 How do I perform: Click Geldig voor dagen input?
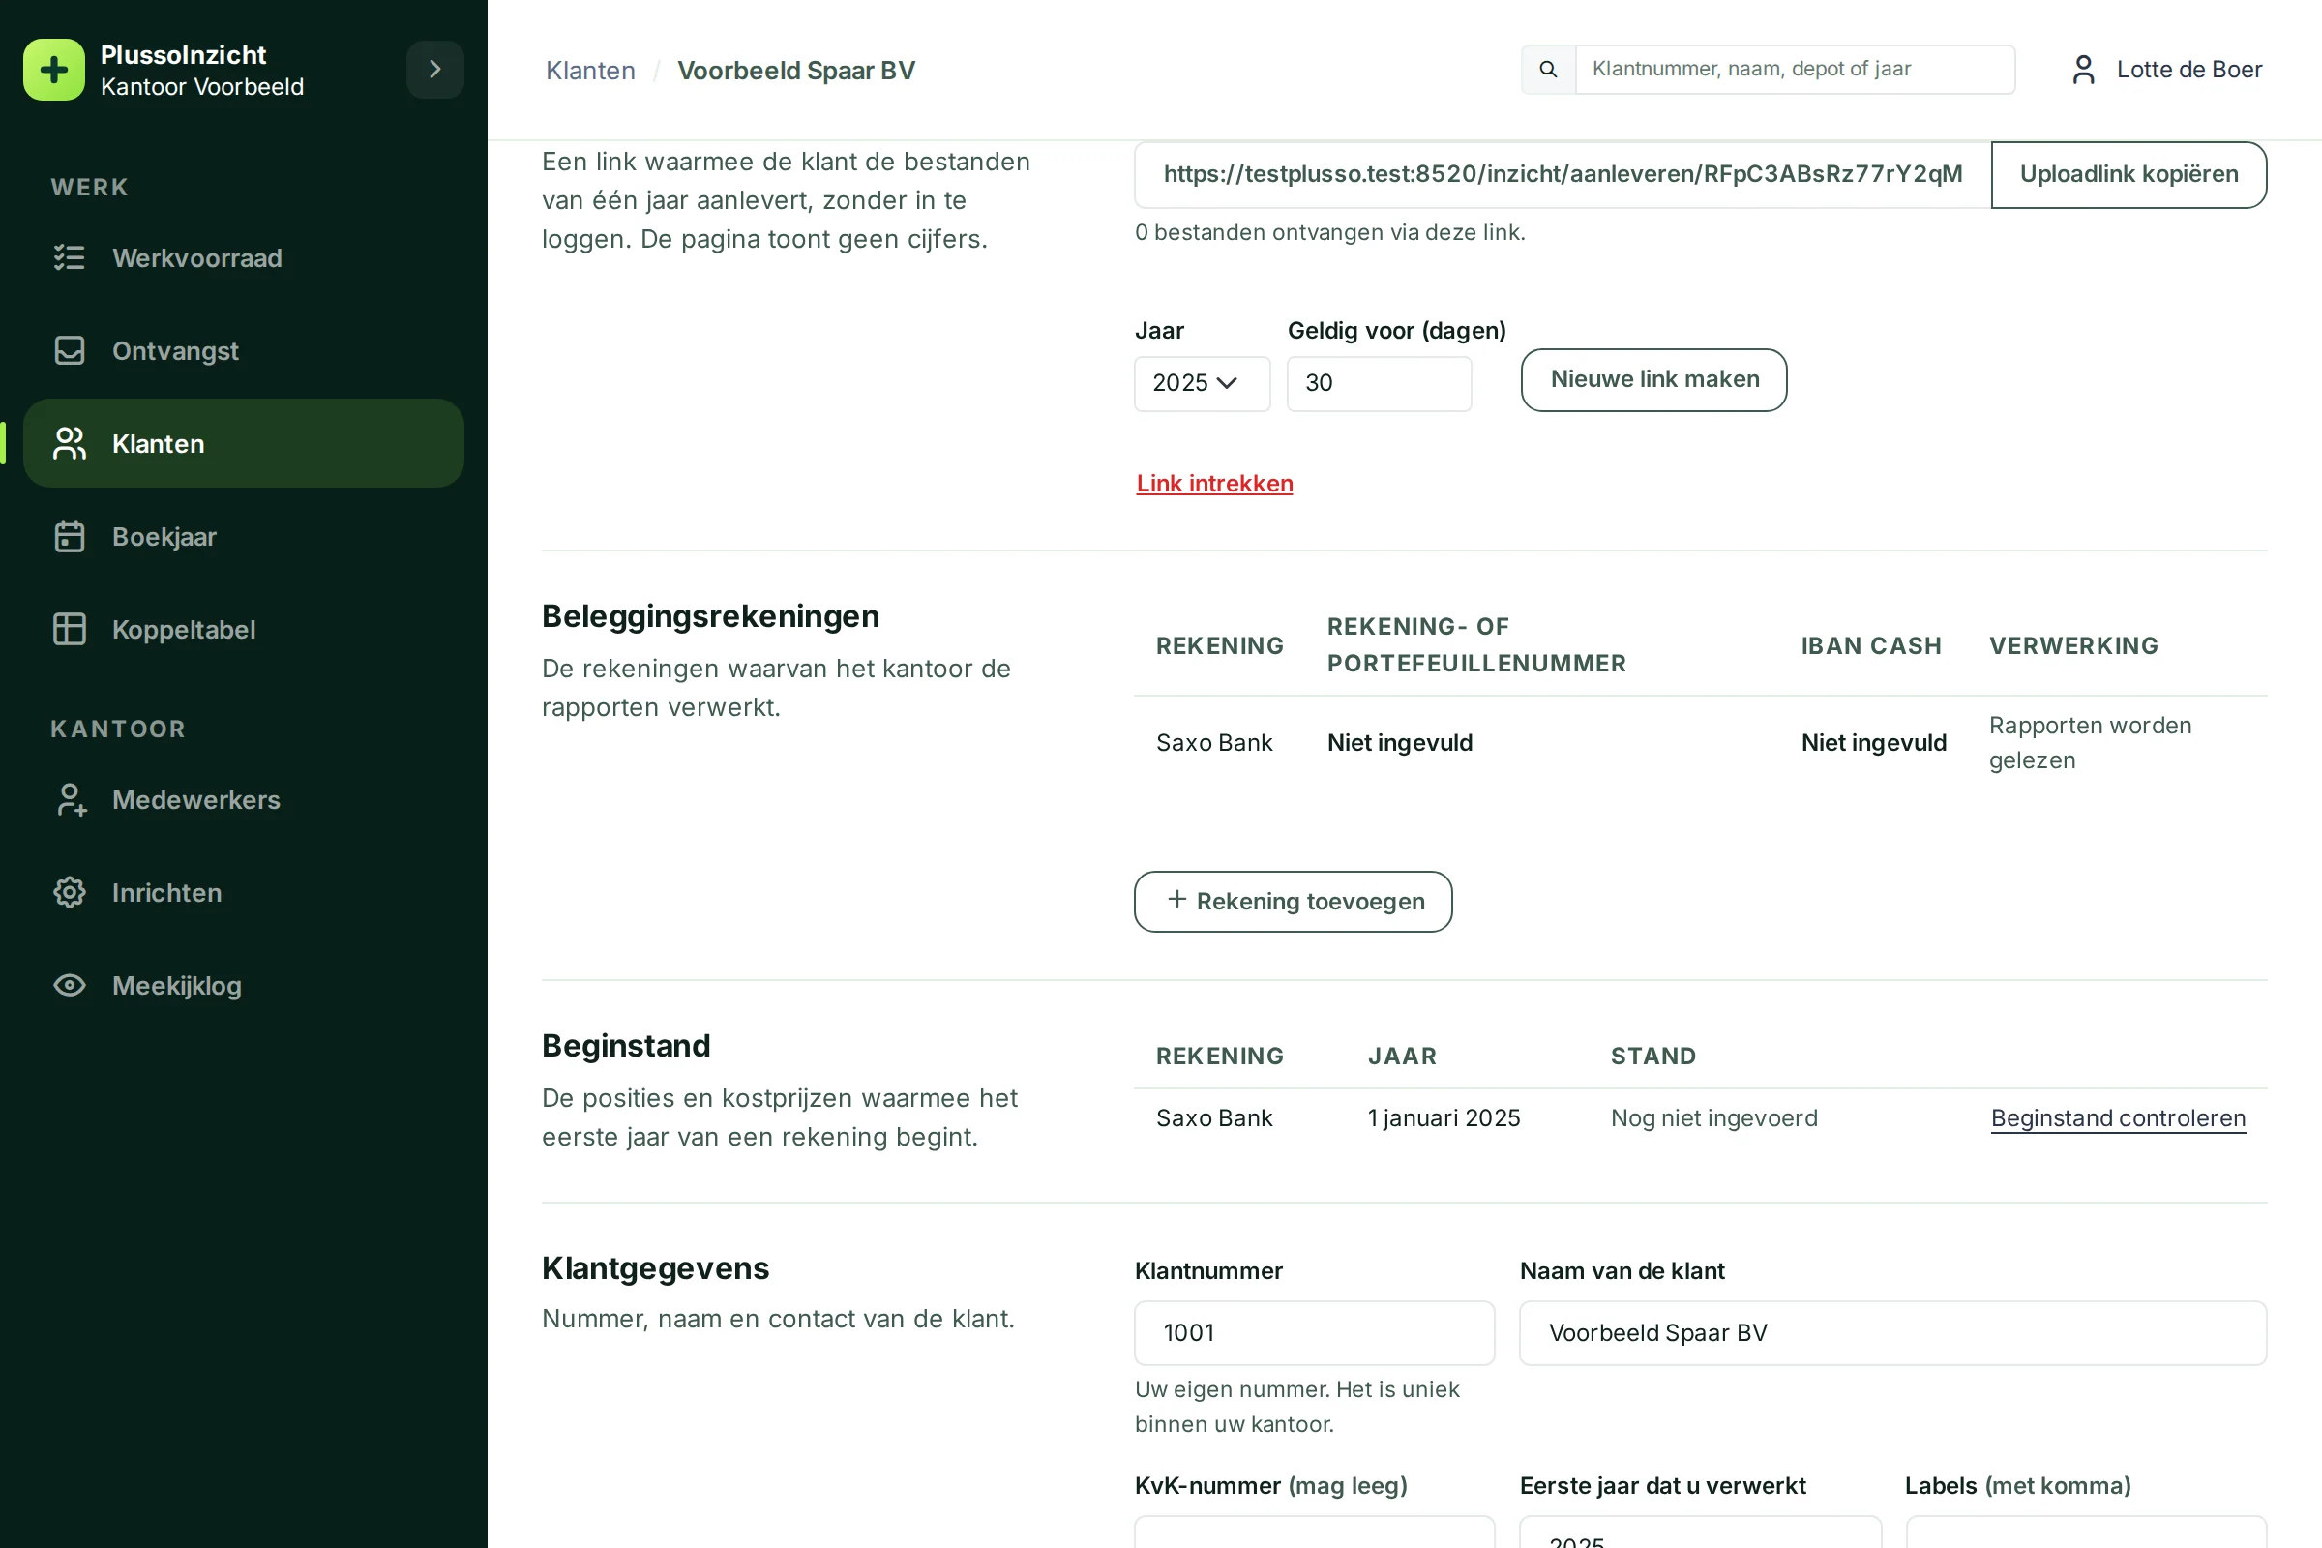coord(1380,383)
